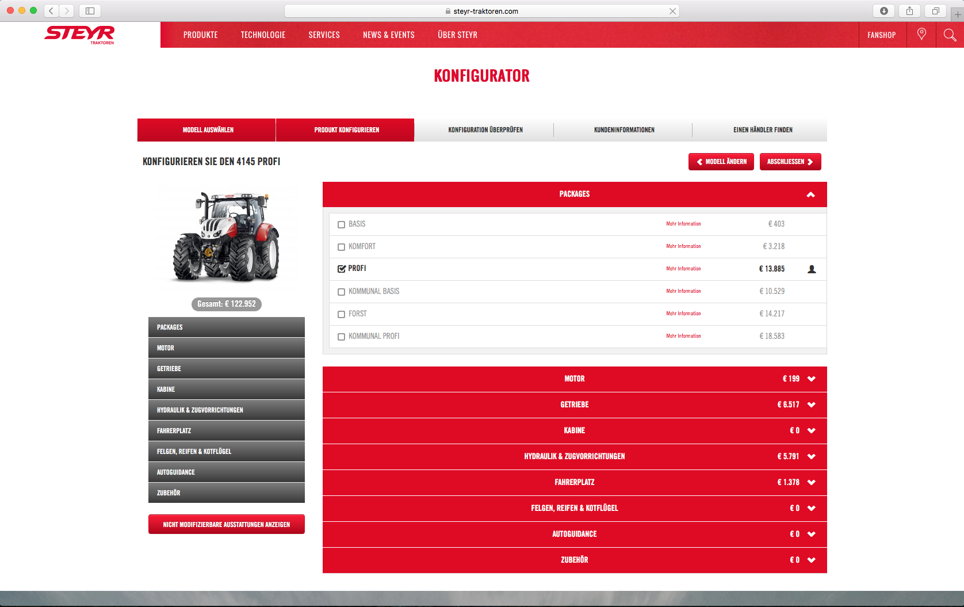This screenshot has width=964, height=607.
Task: Go to the Fanshop
Action: tap(882, 35)
